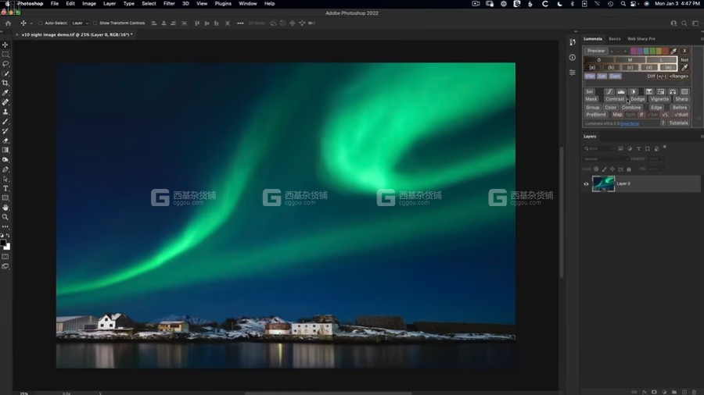Click Lumenzia curves icon button
The width and height of the screenshot is (704, 395).
click(609, 92)
